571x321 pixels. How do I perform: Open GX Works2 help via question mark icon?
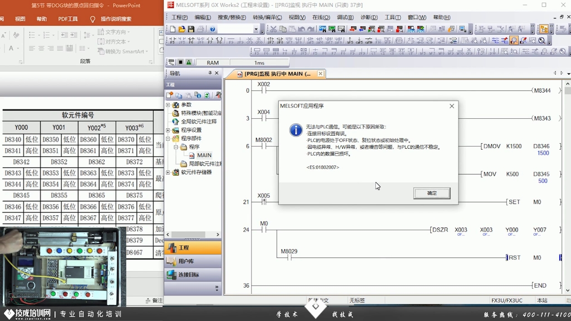212,29
